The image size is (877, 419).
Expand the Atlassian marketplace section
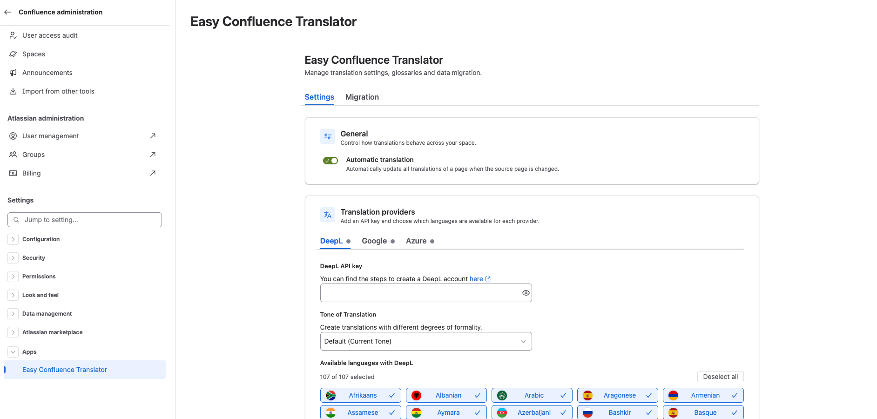click(x=13, y=332)
